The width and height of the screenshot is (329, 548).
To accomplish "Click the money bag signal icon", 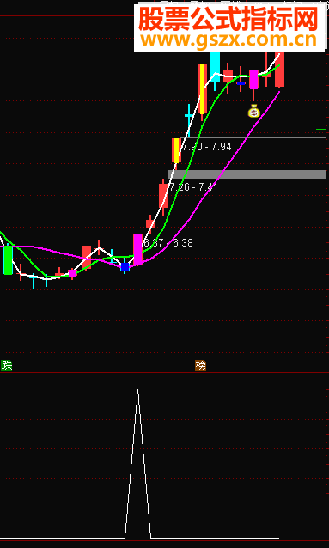I will tap(254, 111).
